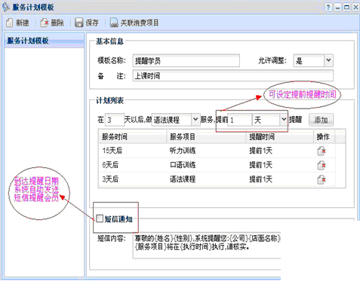Open the help question mark icon
The image size is (360, 281).
(x=328, y=7)
